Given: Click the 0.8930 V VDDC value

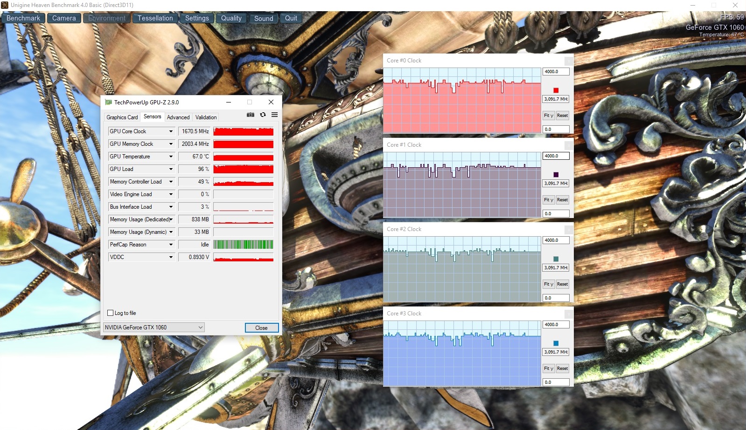Looking at the screenshot, I should click(195, 257).
